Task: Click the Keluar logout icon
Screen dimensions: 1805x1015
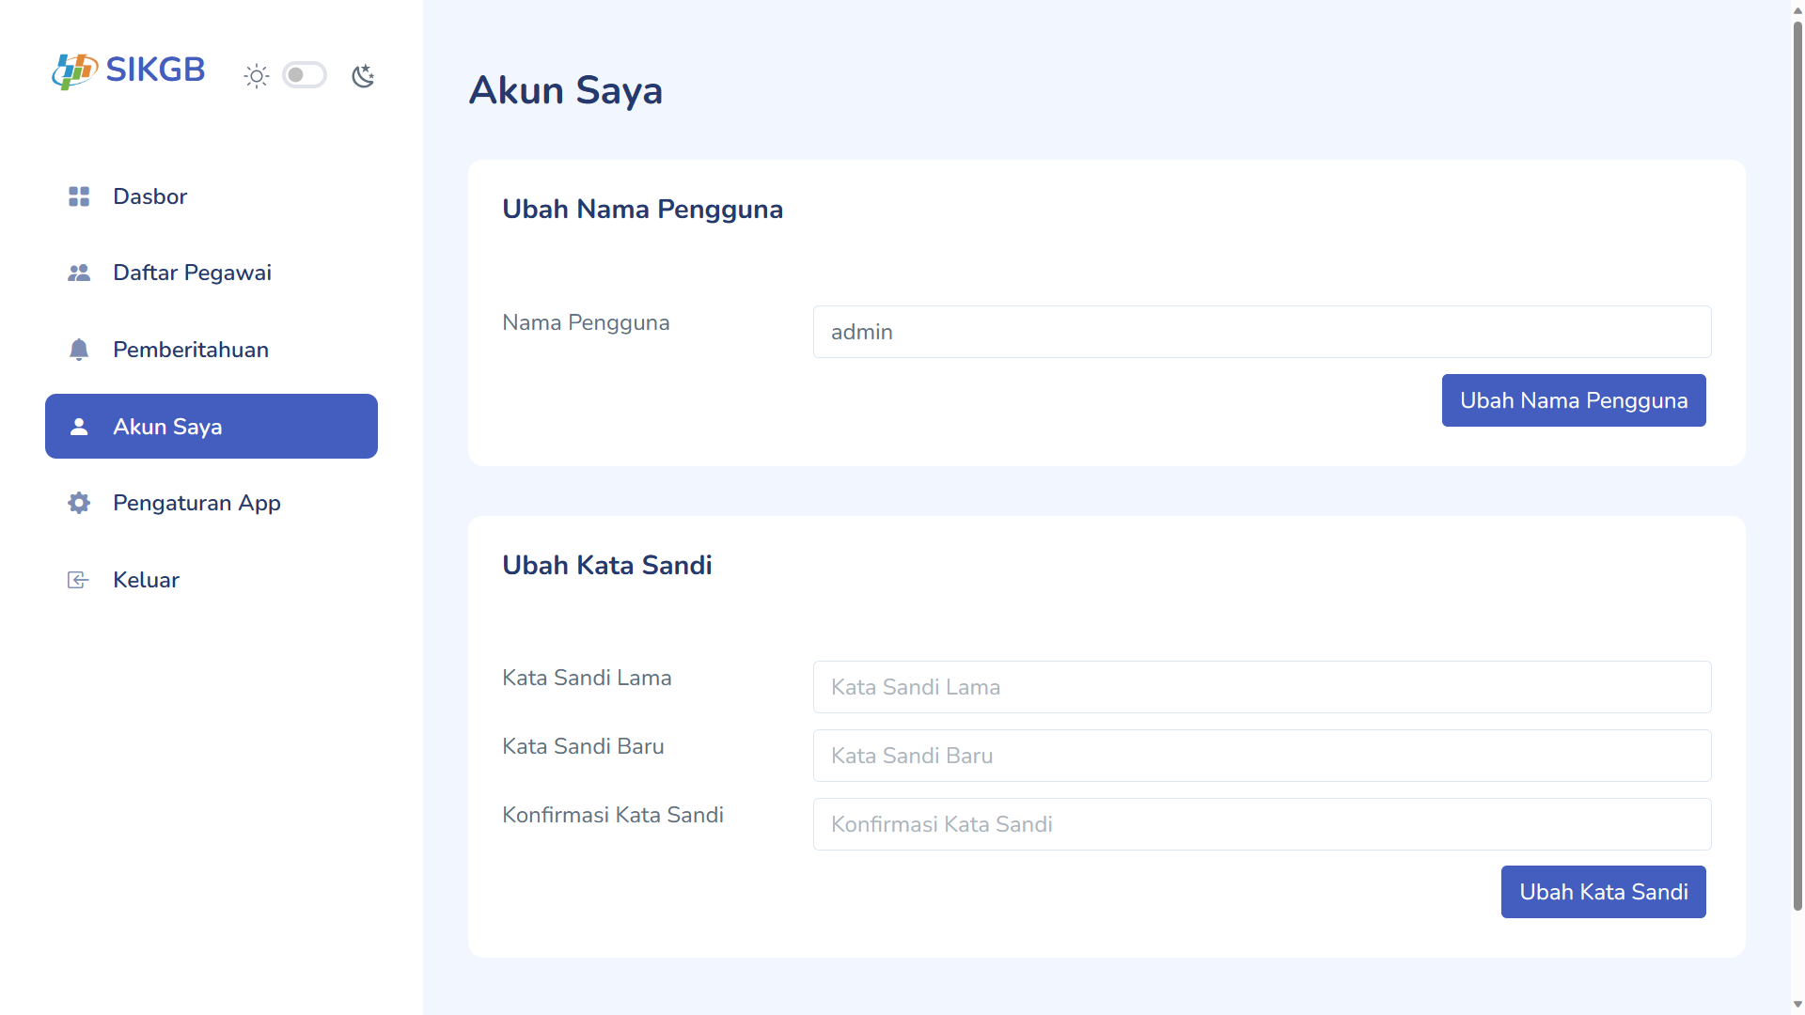Action: (78, 580)
